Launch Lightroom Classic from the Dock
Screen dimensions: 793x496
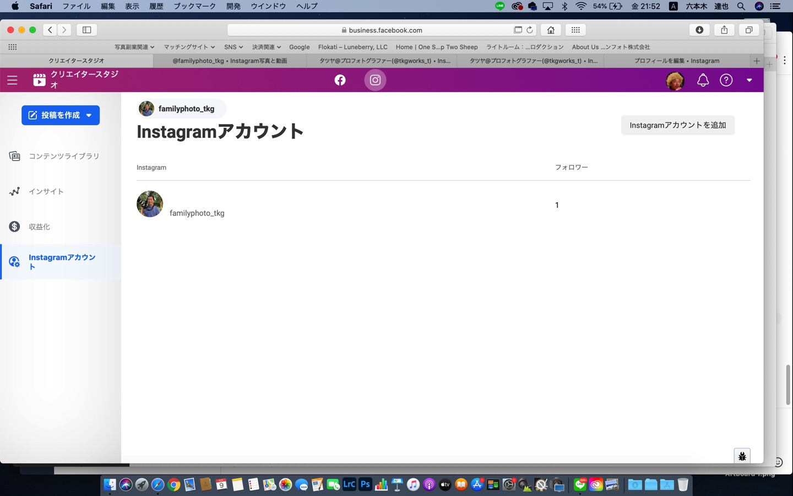pyautogui.click(x=349, y=484)
